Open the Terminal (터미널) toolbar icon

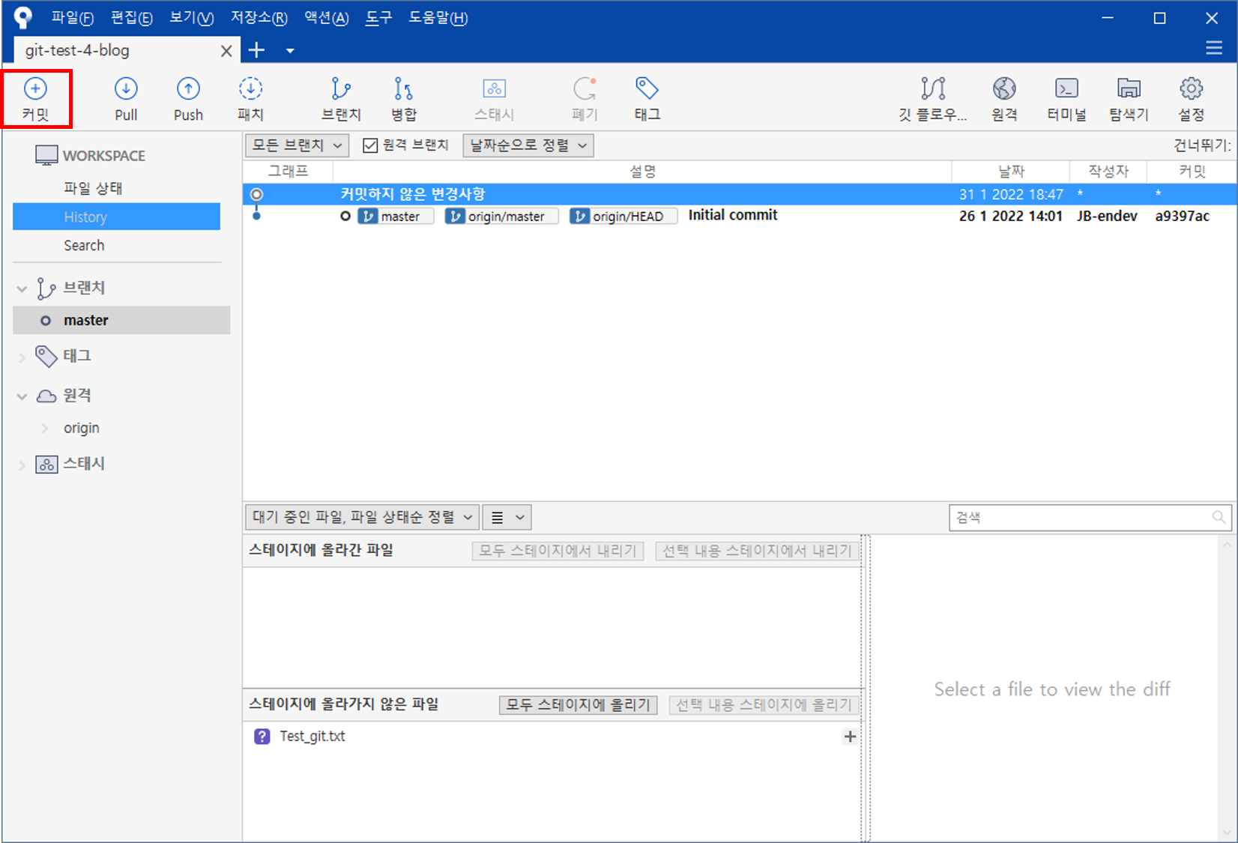tap(1066, 98)
